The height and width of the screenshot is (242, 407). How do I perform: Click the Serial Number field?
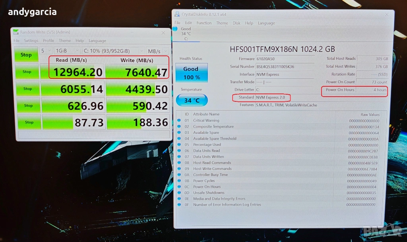(285, 67)
